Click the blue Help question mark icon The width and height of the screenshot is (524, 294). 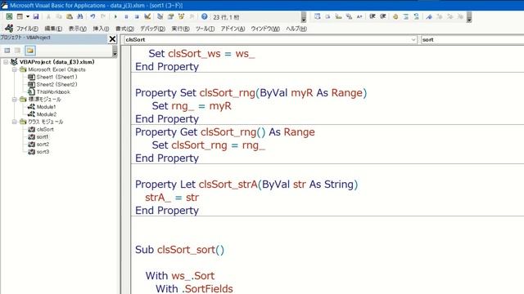click(x=204, y=16)
